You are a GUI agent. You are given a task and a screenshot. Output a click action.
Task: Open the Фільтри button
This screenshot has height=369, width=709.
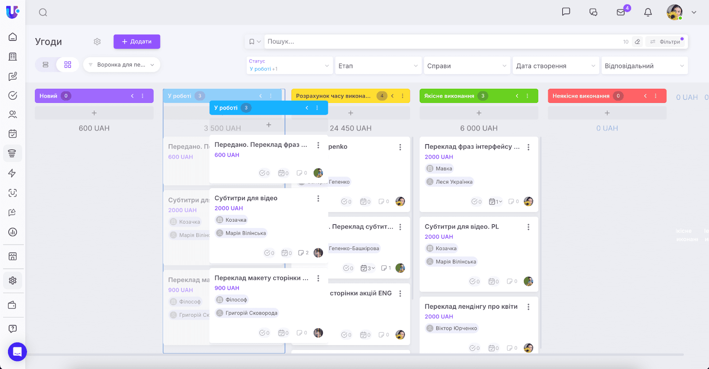coord(665,42)
